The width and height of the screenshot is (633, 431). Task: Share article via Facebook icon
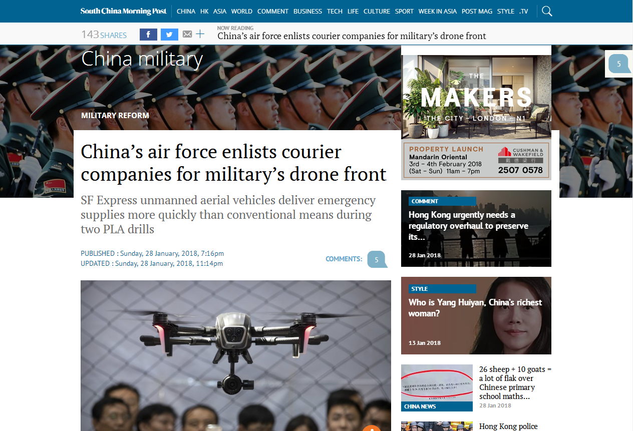[x=148, y=35]
